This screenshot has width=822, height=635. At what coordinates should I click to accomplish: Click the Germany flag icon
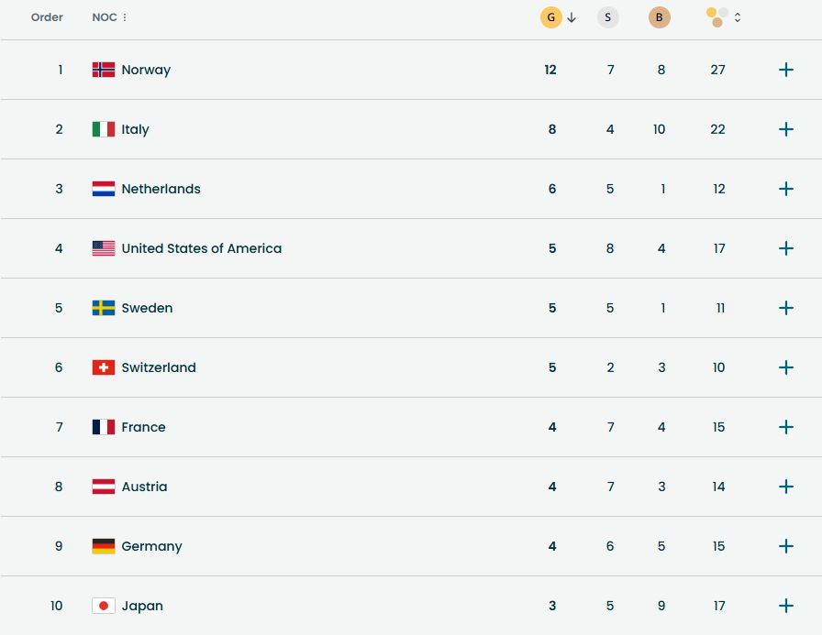104,546
